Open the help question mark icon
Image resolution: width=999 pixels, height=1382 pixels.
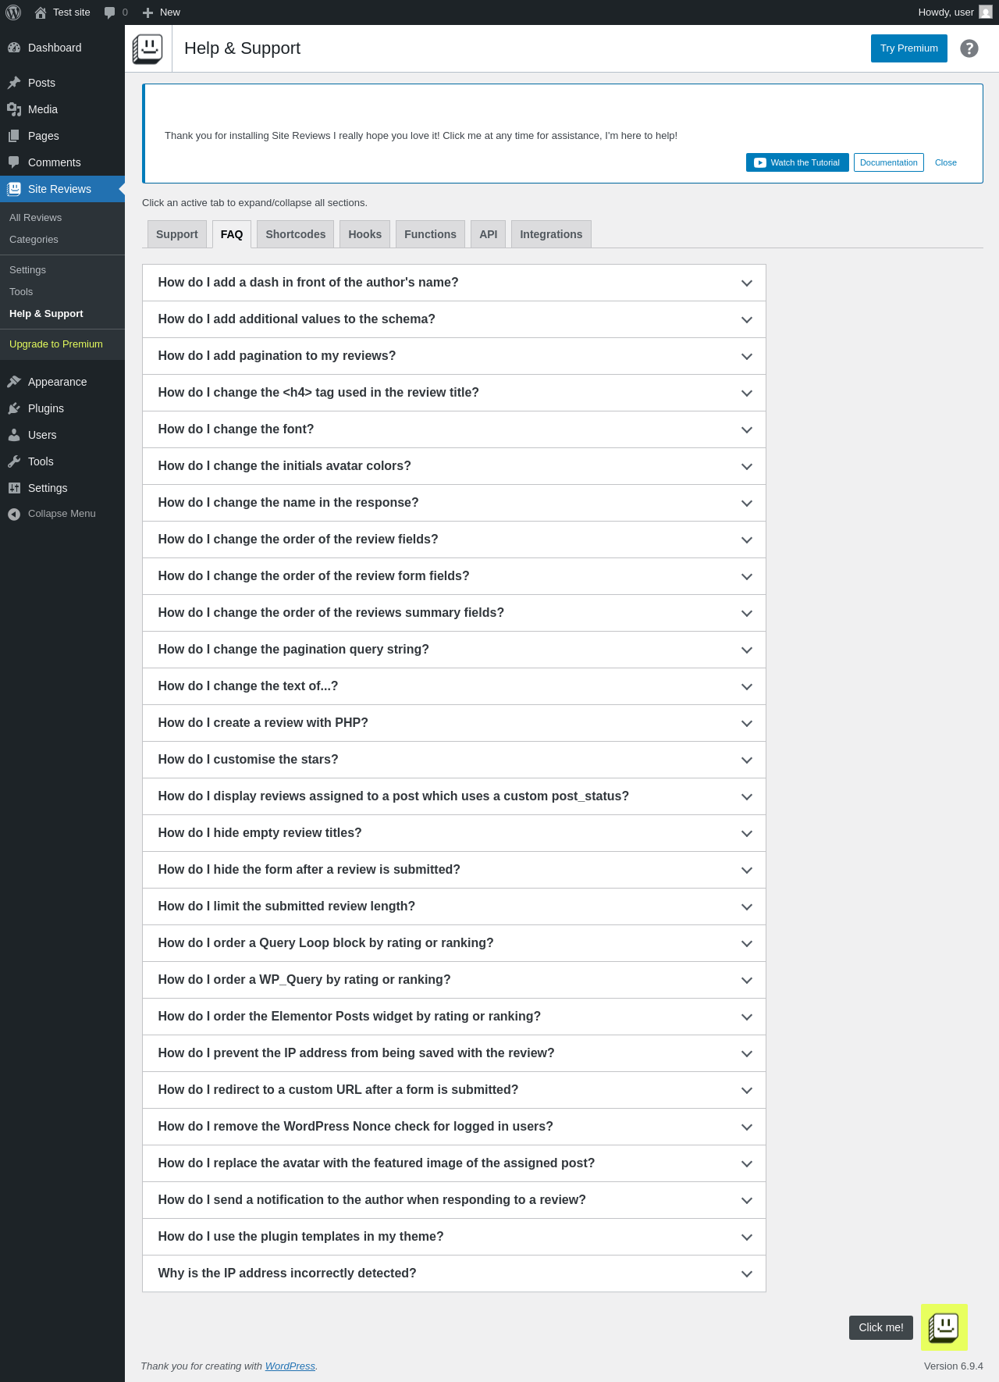[x=969, y=48]
